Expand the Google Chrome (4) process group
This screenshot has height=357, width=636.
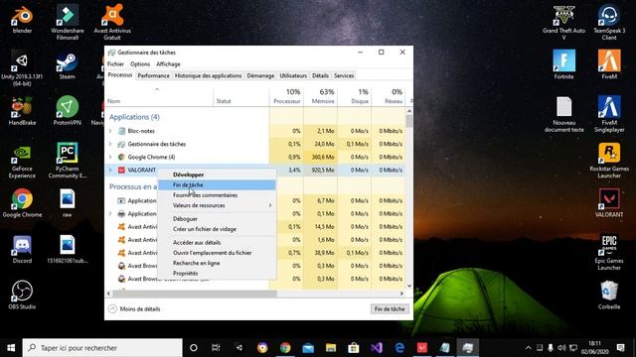[x=110, y=157]
